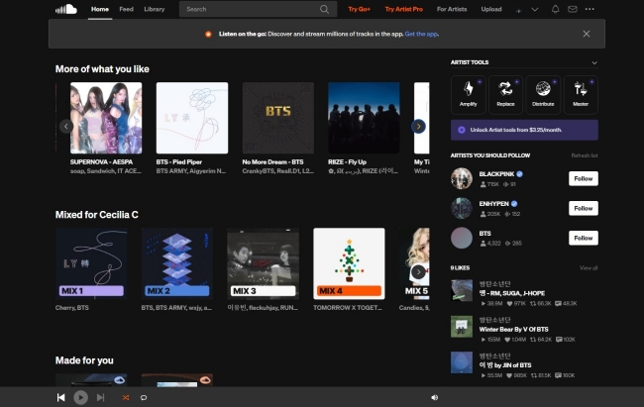Open the Master artist tool
This screenshot has width=644, height=407.
pyautogui.click(x=581, y=94)
